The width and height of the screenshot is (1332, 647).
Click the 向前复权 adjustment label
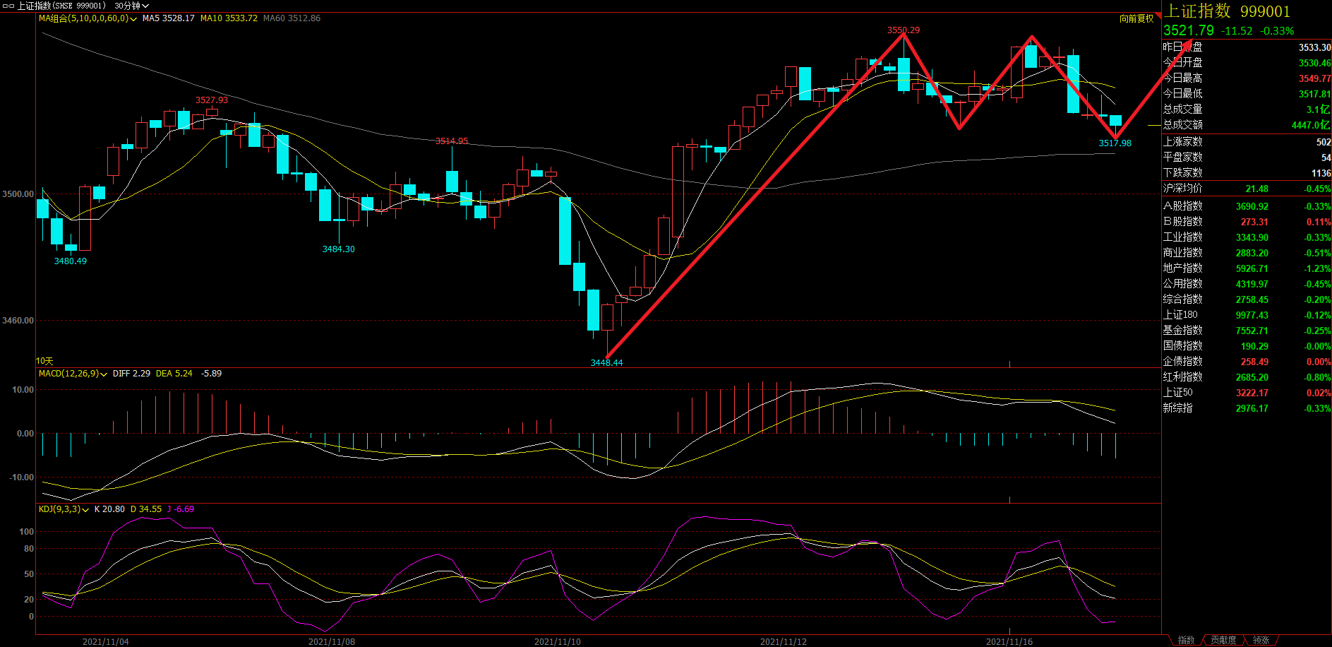tap(1136, 18)
